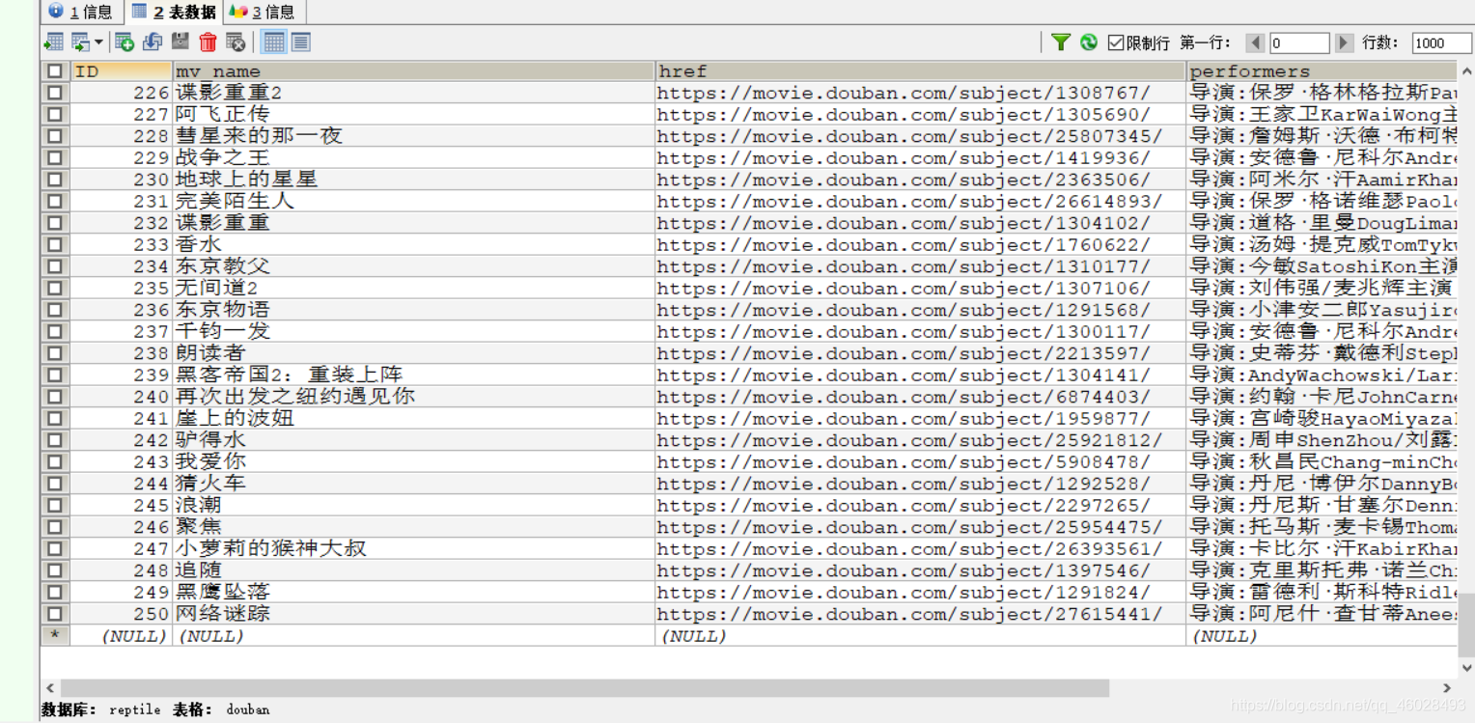Viewport: 1475px width, 723px height.
Task: Select the href cell ending in 1291824/
Action: [x=920, y=592]
